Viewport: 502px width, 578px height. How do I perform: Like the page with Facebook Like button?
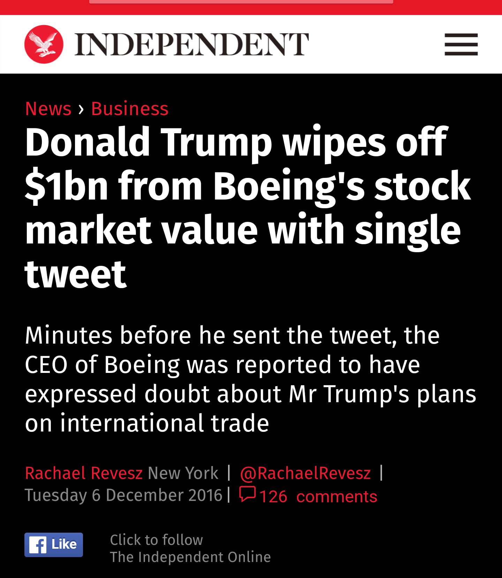point(54,545)
